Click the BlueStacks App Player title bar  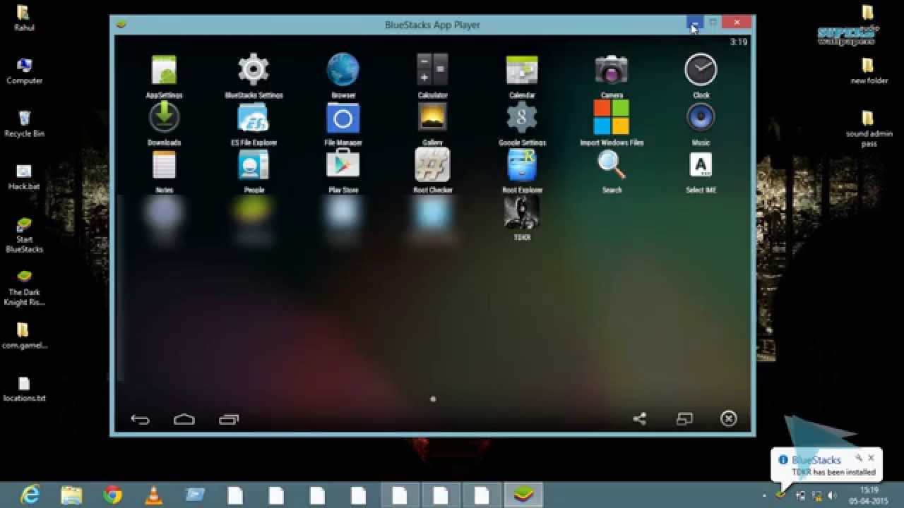[432, 25]
